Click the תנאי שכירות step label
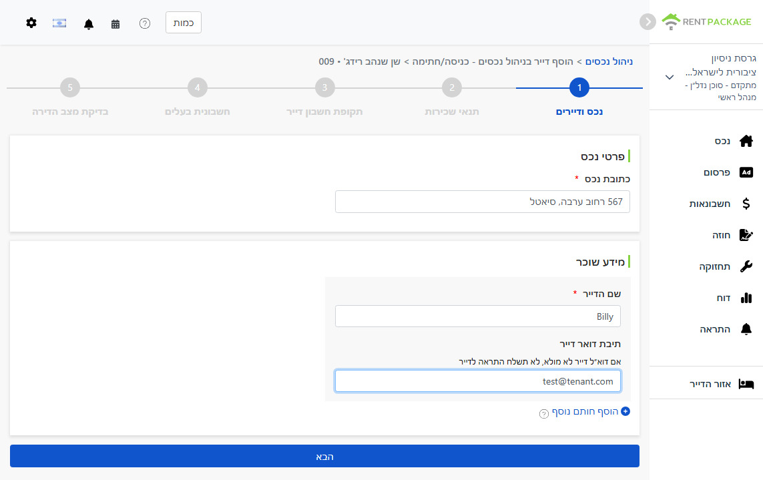Screen dimensions: 763x480 [451, 111]
